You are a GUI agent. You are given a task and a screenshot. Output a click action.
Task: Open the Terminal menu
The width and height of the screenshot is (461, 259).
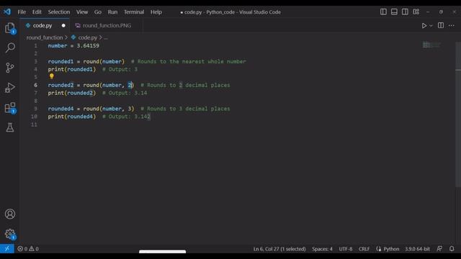coord(134,12)
